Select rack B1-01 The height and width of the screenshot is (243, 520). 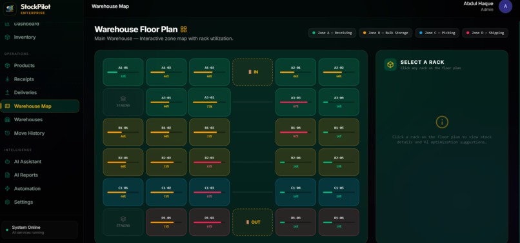click(123, 132)
